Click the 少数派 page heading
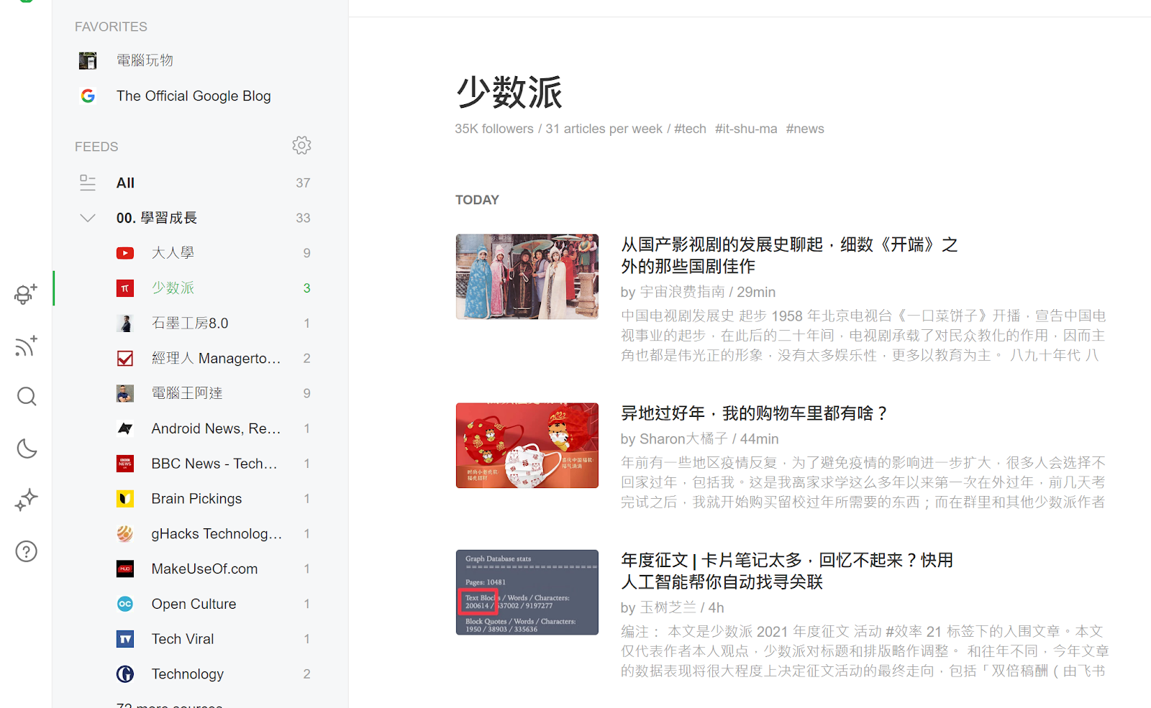The image size is (1151, 708). coord(509,93)
